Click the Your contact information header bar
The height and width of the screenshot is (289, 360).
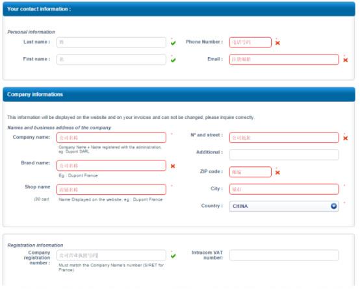pos(179,9)
